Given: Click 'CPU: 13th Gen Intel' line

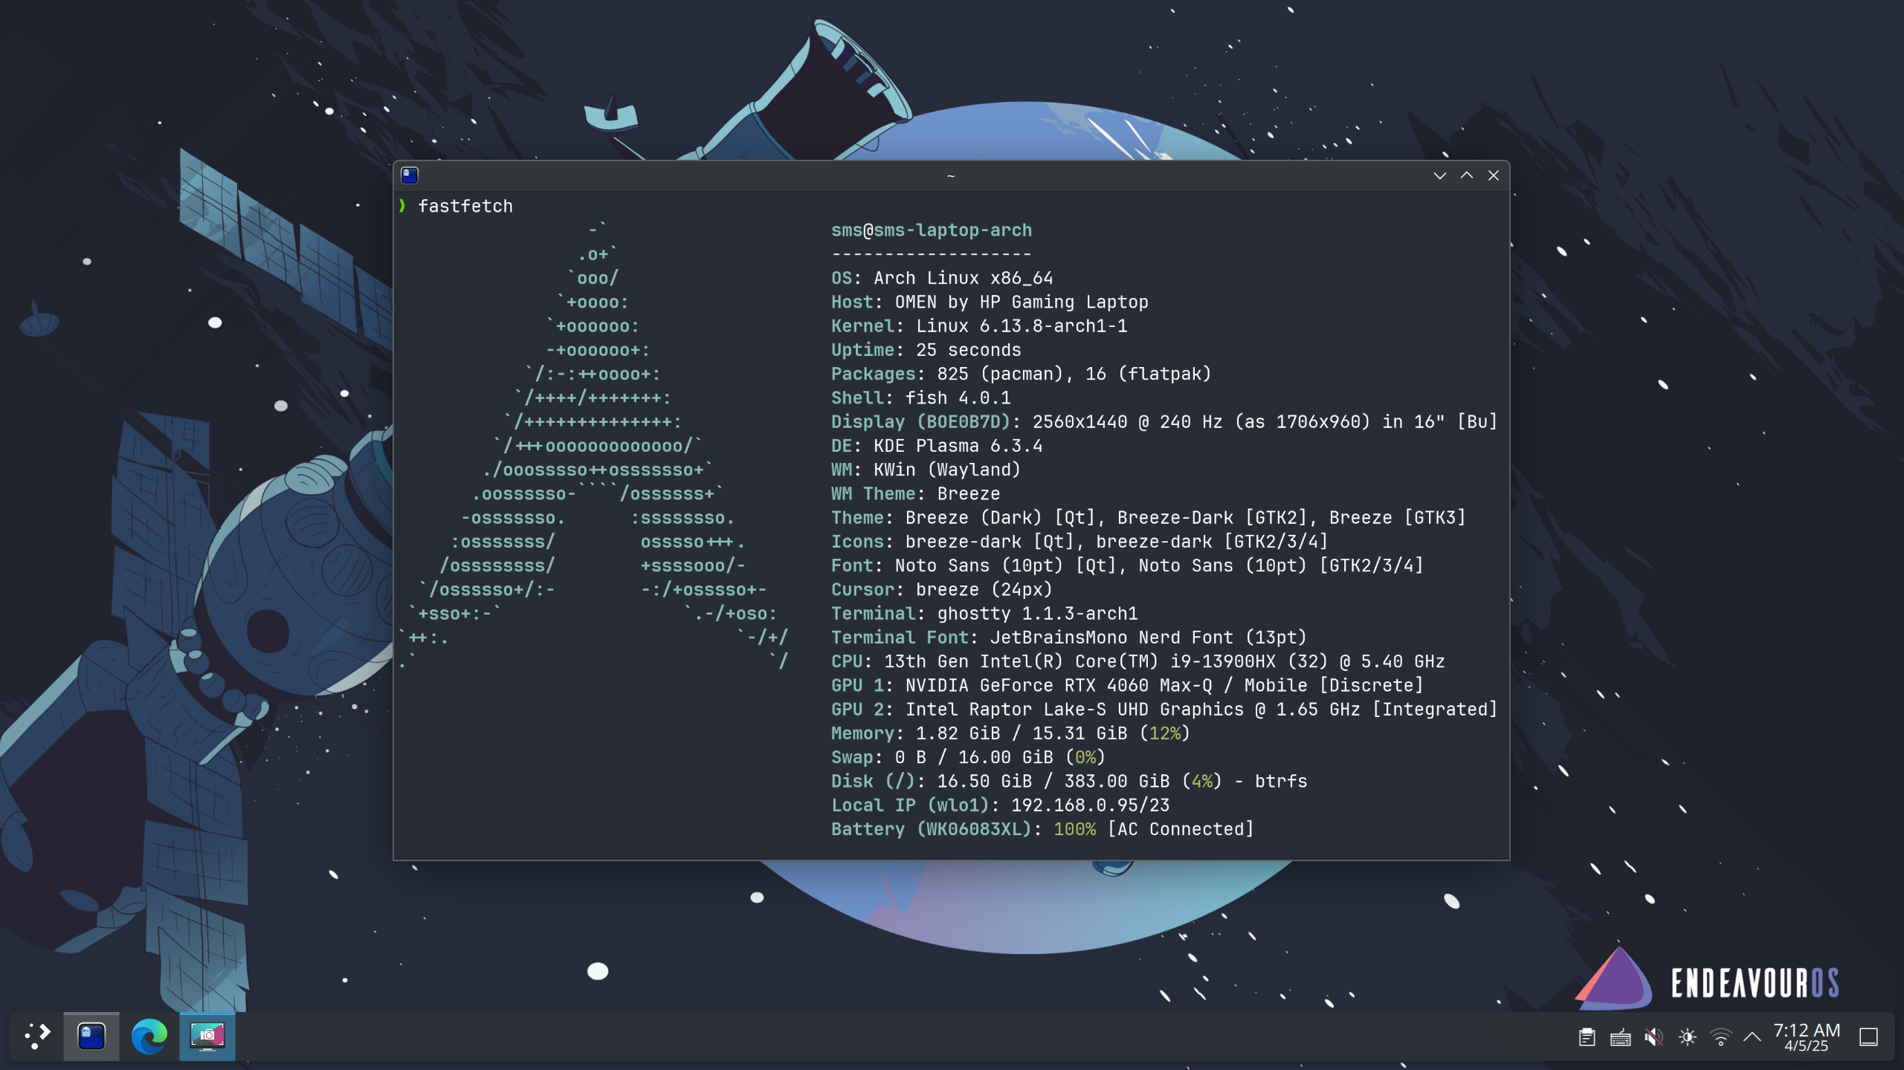Looking at the screenshot, I should [1137, 661].
